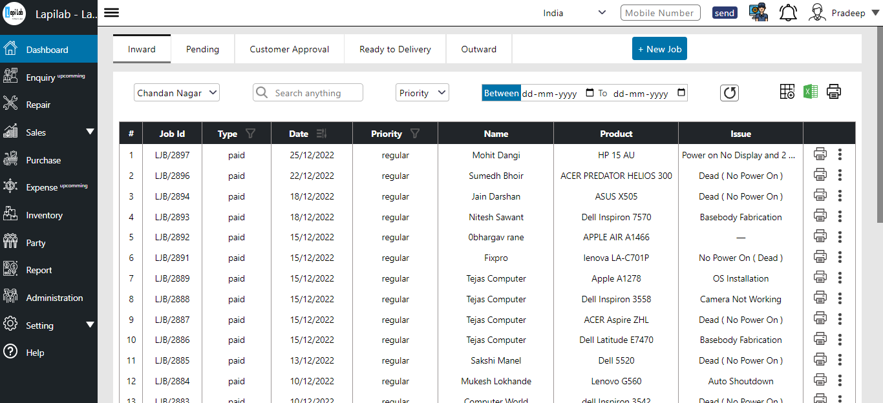Open more options for LJB/2894

[840, 196]
